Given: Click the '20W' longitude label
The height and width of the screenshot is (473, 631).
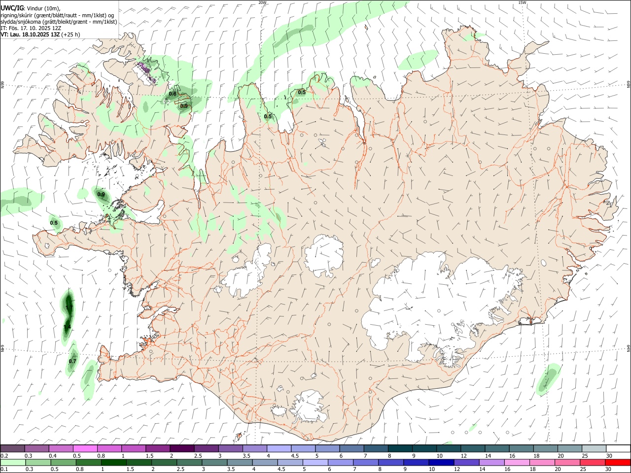Looking at the screenshot, I should pyautogui.click(x=262, y=2).
